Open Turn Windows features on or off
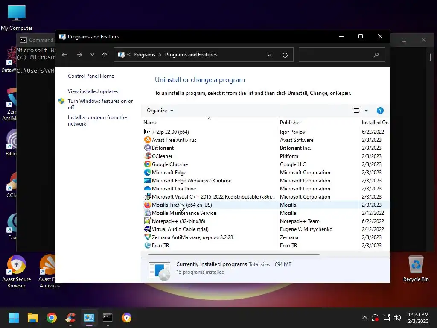This screenshot has height=328, width=437. coord(100,104)
